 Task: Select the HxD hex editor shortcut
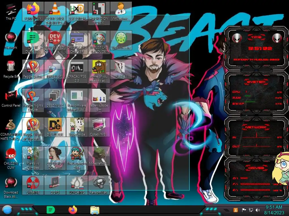[x=77, y=11]
